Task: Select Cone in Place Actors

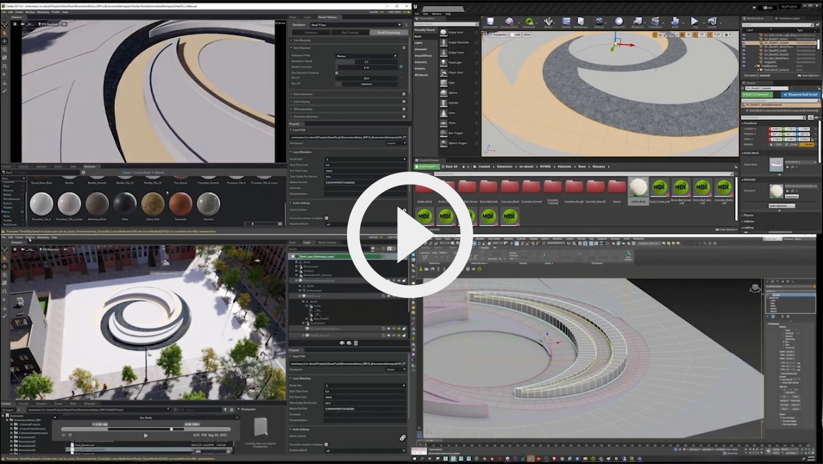Action: click(458, 113)
